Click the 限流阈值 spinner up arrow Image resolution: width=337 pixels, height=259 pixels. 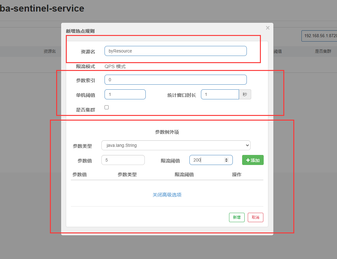pyautogui.click(x=226, y=158)
